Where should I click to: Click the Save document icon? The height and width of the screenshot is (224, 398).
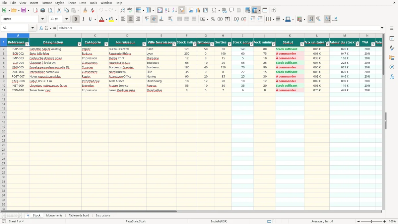tap(24, 10)
